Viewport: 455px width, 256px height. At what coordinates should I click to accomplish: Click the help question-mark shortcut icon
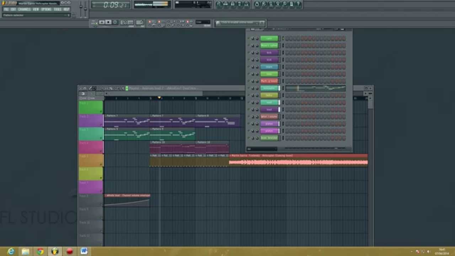click(x=298, y=4)
